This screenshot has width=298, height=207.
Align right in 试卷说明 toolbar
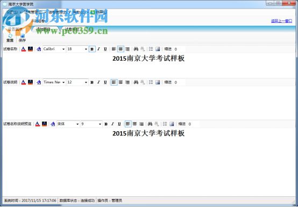click(x=127, y=82)
